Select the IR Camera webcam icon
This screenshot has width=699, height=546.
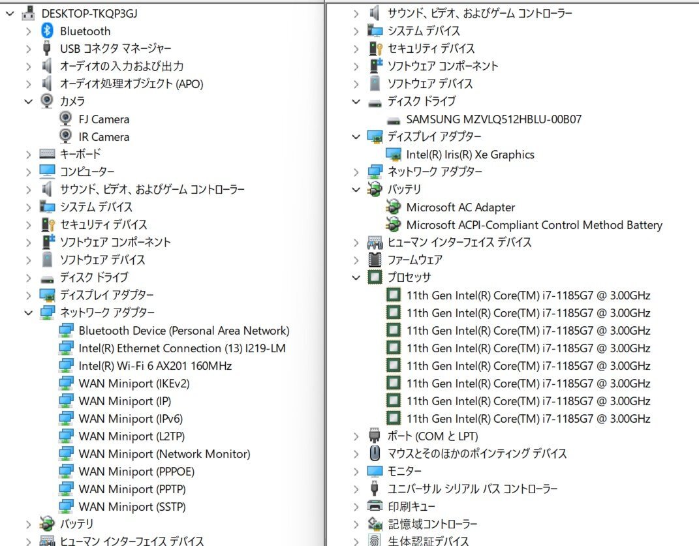65,136
